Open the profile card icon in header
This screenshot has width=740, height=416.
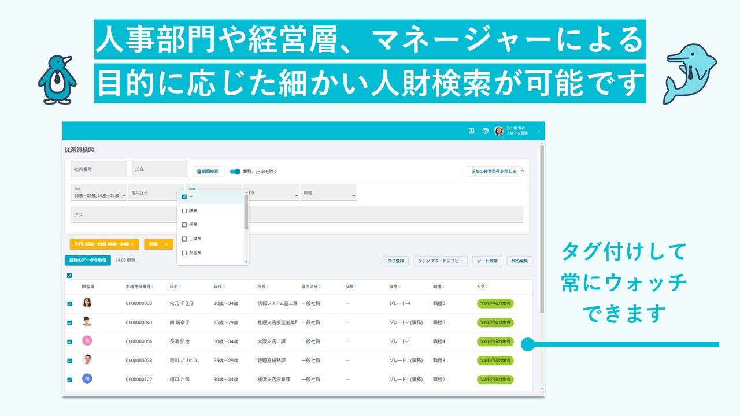click(x=471, y=131)
